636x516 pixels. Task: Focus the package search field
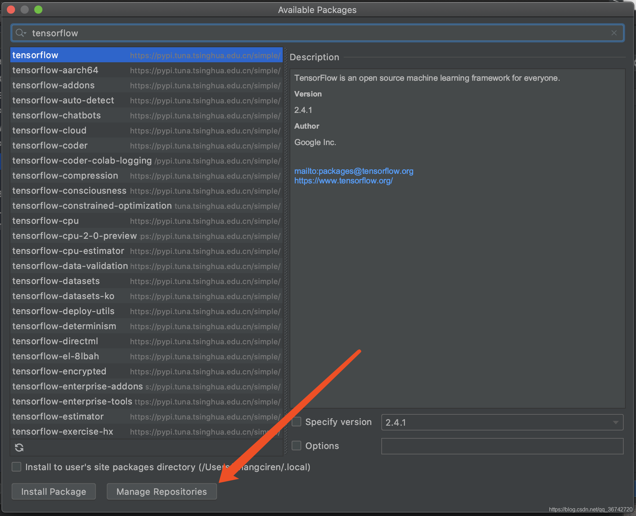pyautogui.click(x=317, y=33)
